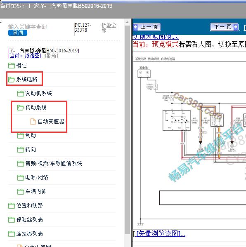Screen dimensions: 246x247
Task: Click the [当前：线路图] link
Action: [x=25, y=56]
